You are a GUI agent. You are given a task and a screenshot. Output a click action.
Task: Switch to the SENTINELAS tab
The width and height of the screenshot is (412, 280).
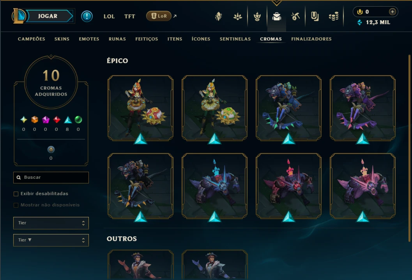click(235, 39)
